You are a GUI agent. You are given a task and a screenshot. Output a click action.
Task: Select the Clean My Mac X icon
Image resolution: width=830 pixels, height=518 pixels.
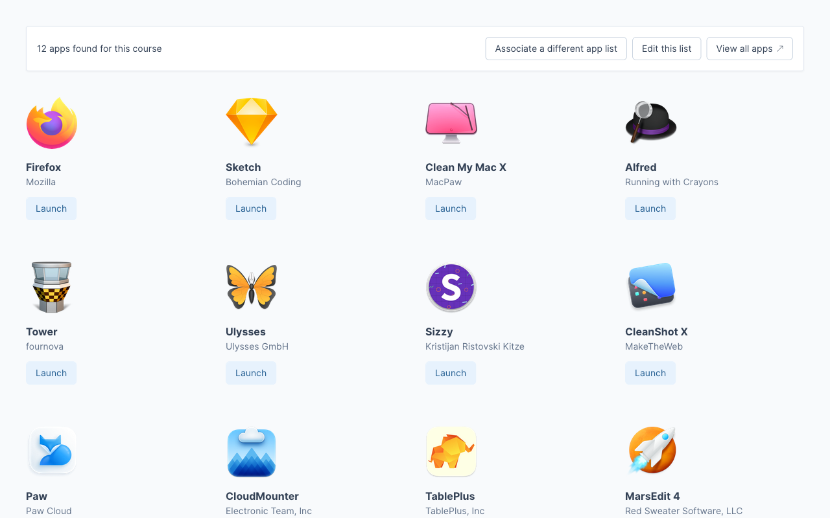(451, 122)
